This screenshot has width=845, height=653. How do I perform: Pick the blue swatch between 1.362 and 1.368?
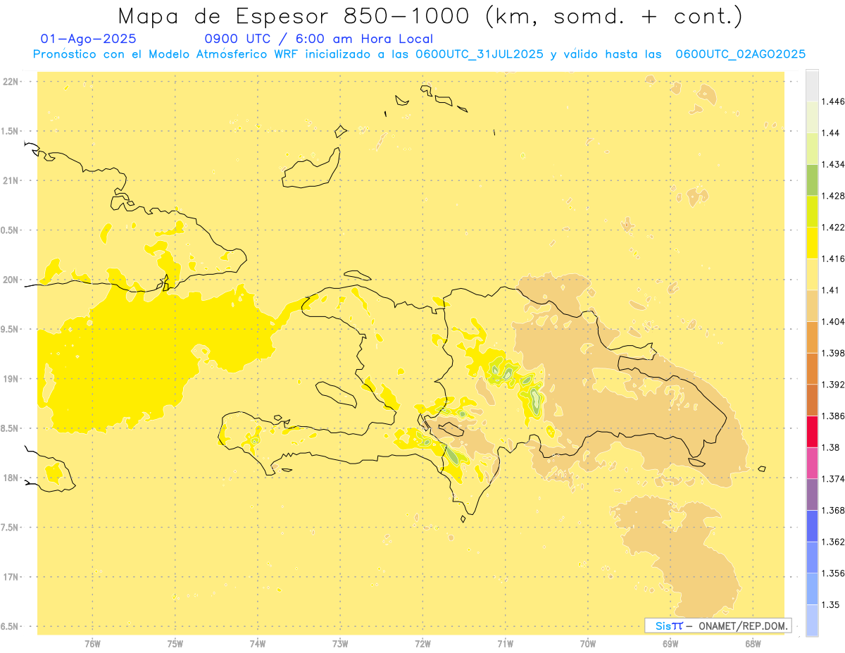tap(812, 526)
